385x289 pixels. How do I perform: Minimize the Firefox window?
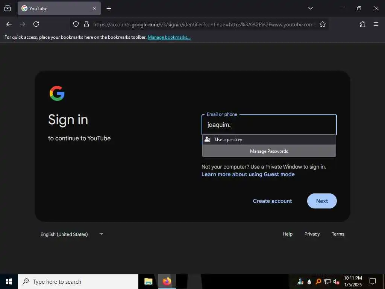point(341,8)
